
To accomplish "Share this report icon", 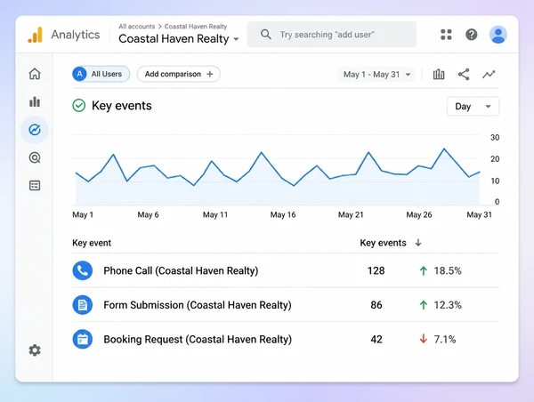I will (x=464, y=74).
